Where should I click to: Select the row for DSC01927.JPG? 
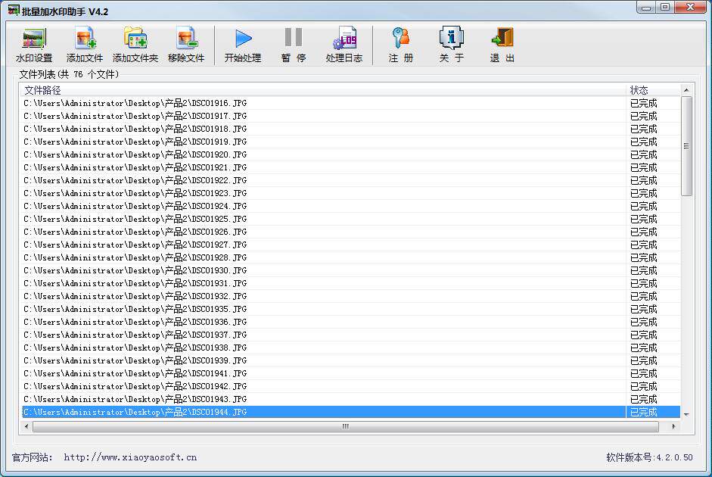pyautogui.click(x=351, y=245)
